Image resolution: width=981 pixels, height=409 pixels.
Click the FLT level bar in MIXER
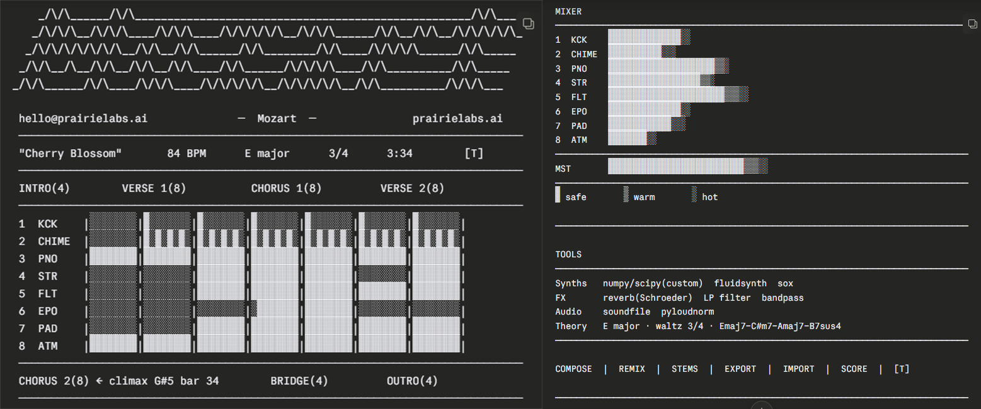click(678, 94)
